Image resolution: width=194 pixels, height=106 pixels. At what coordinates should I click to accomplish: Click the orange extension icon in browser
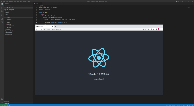[151, 29]
